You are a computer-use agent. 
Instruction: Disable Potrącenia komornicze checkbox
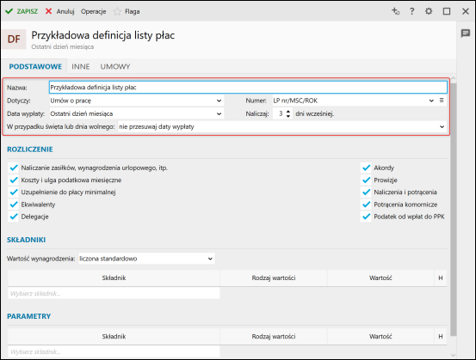click(x=366, y=204)
